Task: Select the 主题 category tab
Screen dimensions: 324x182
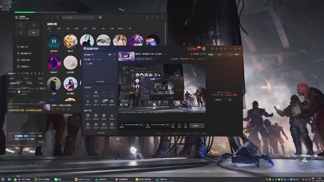Action: coord(58,29)
